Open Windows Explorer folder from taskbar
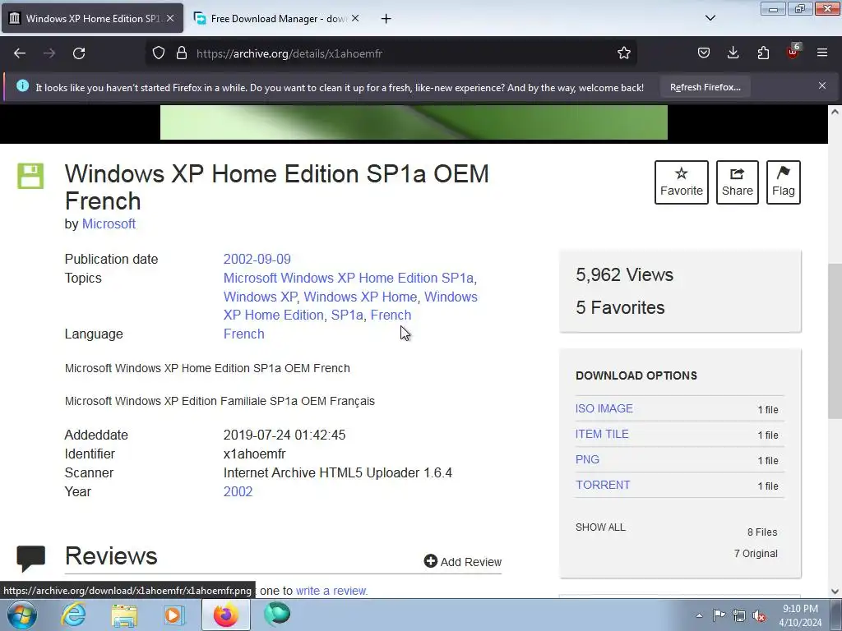Image resolution: width=842 pixels, height=631 pixels. point(124,615)
